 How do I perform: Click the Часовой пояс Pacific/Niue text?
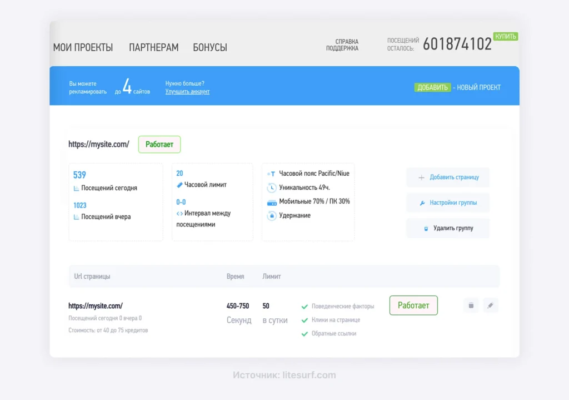pyautogui.click(x=314, y=174)
